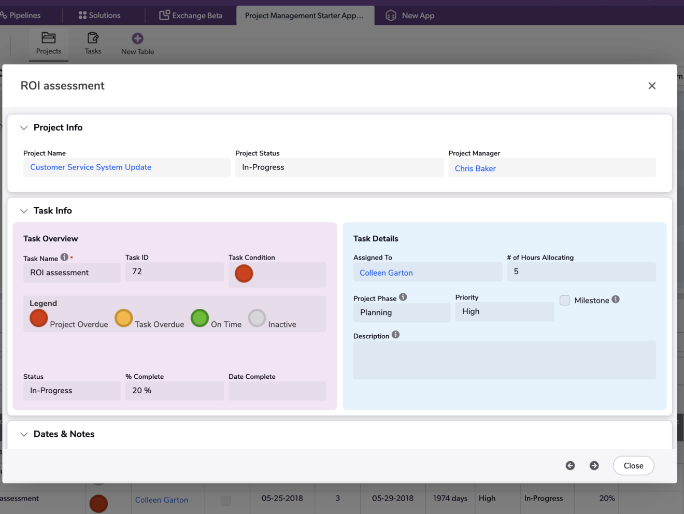
Task: Open the Customer Service System Update link
Action: pyautogui.click(x=91, y=167)
